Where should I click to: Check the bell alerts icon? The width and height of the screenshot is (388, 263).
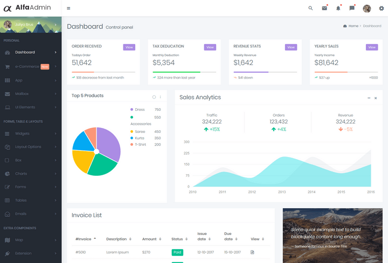(338, 8)
